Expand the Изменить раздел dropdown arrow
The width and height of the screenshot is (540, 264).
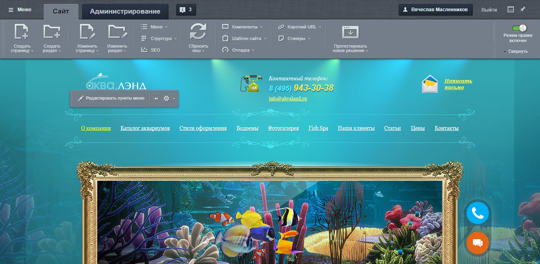click(x=124, y=51)
